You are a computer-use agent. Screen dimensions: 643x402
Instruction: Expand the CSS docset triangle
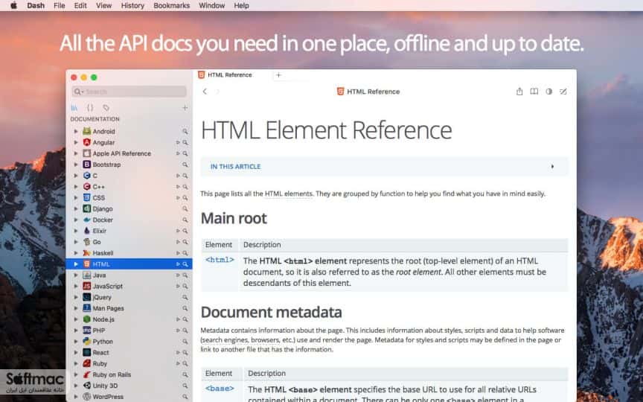point(76,198)
